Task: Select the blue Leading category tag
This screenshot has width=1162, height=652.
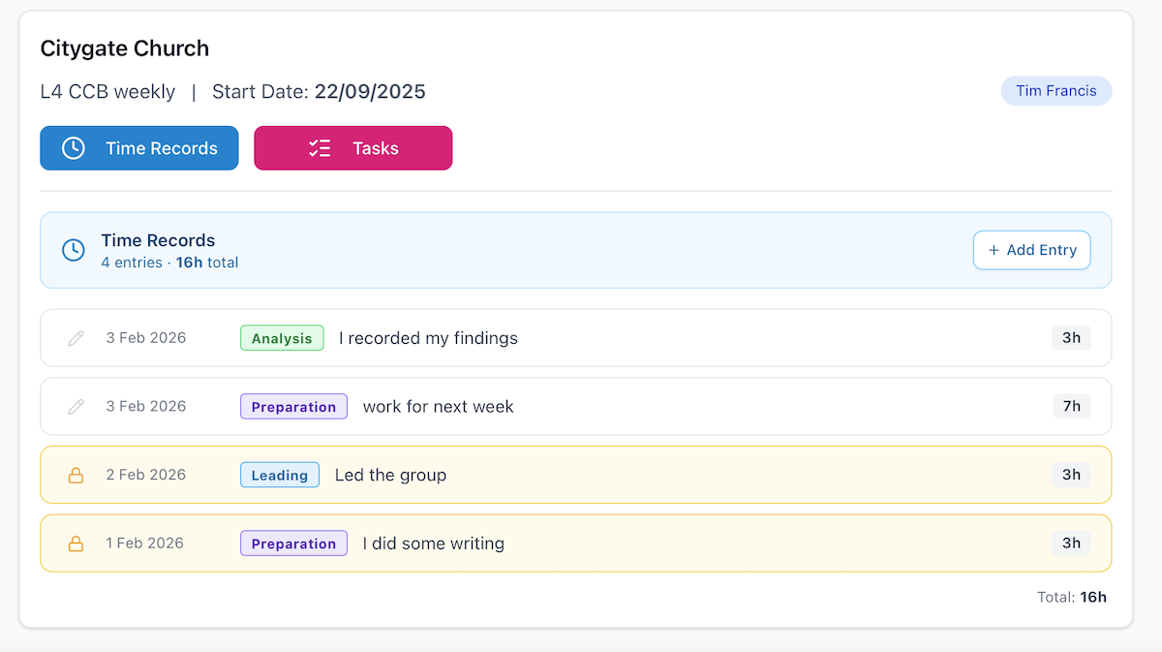Action: pos(279,475)
